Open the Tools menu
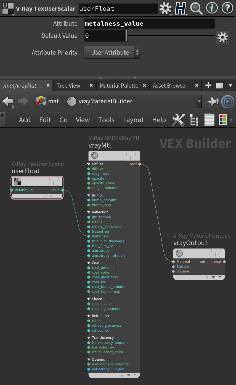 pos(106,120)
